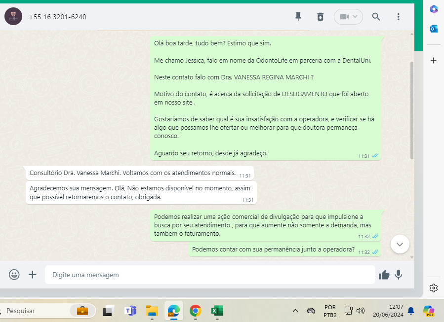Click the Pesquisar taskbar search box
The height and width of the screenshot is (322, 444).
(x=47, y=311)
